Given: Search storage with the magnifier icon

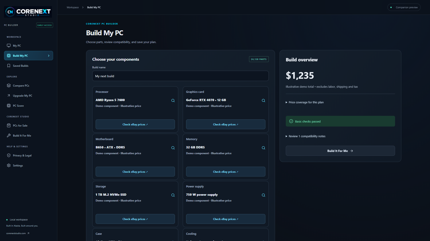Looking at the screenshot, I should click(173, 195).
